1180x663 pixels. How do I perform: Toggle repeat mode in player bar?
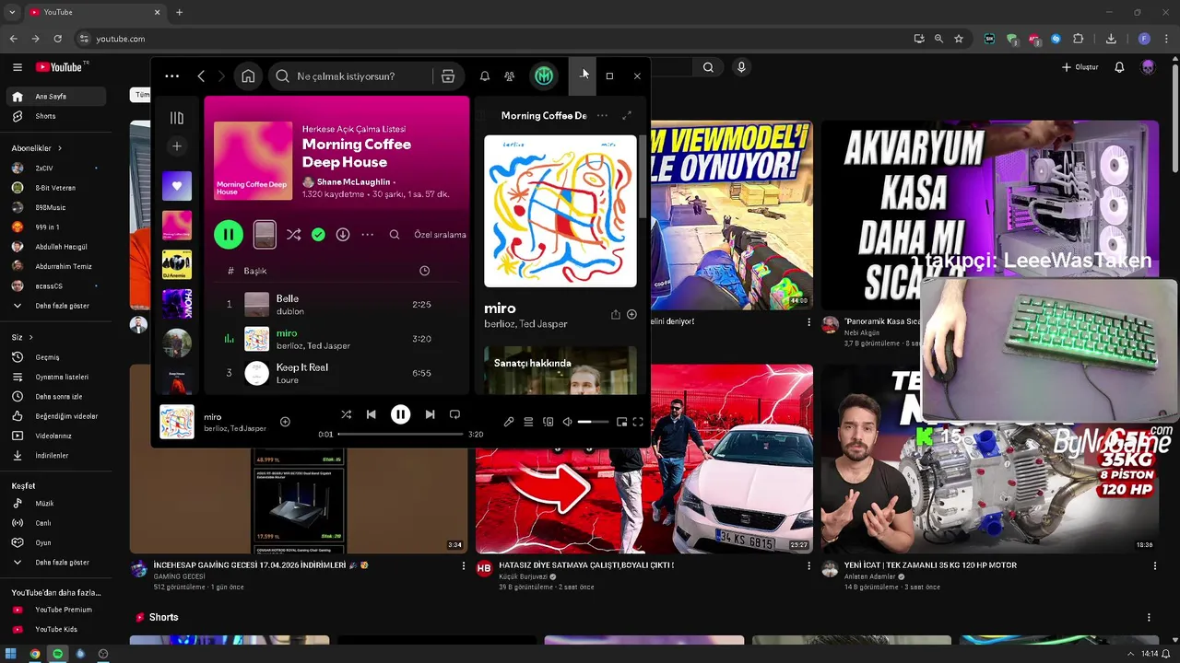click(x=454, y=415)
